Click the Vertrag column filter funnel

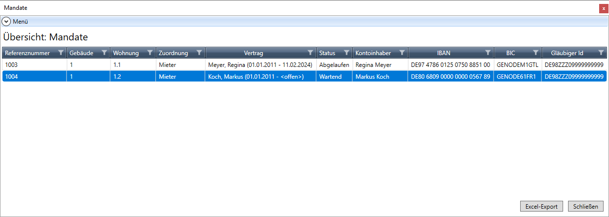(310, 53)
